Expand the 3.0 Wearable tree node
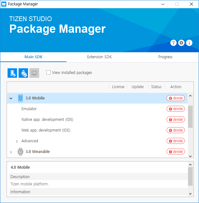Viewport: 199px width, 203px height. click(x=11, y=152)
